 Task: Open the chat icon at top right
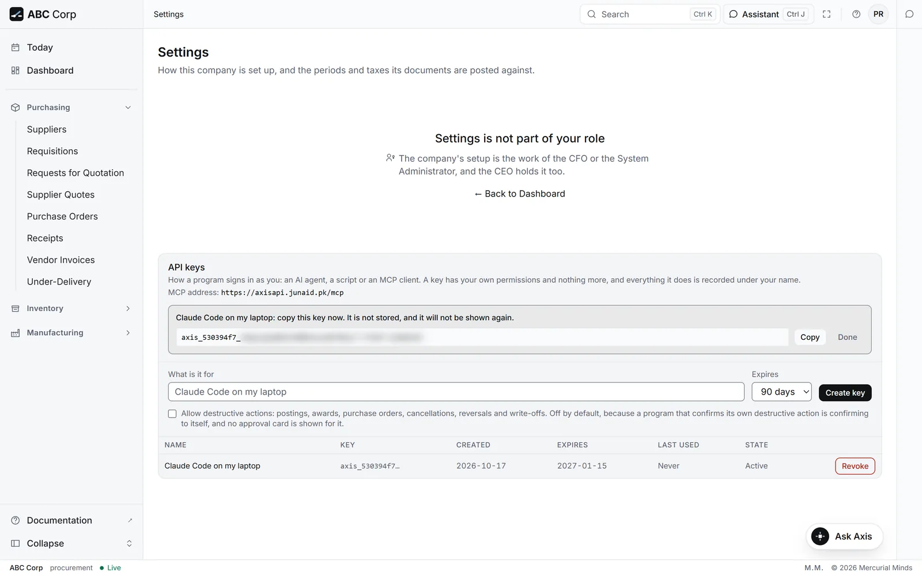909,14
